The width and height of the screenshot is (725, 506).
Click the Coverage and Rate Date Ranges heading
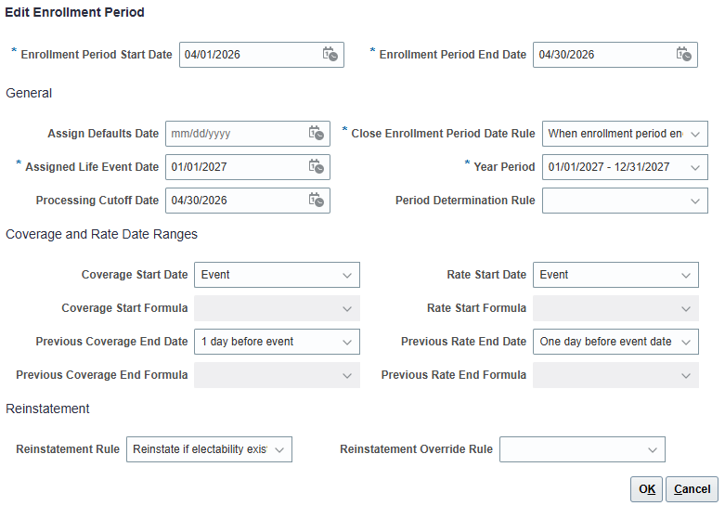pyautogui.click(x=101, y=234)
